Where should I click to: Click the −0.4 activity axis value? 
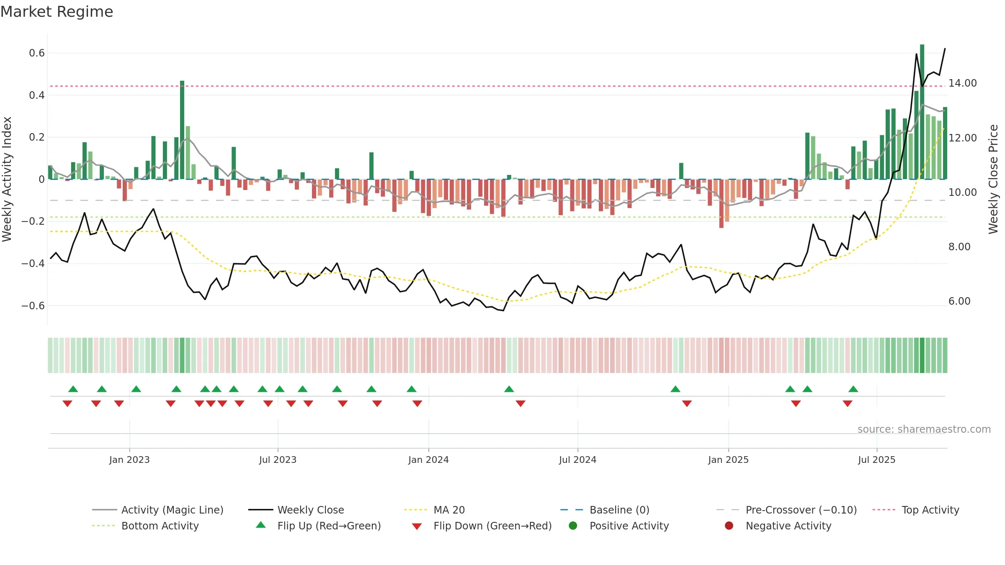(x=33, y=263)
